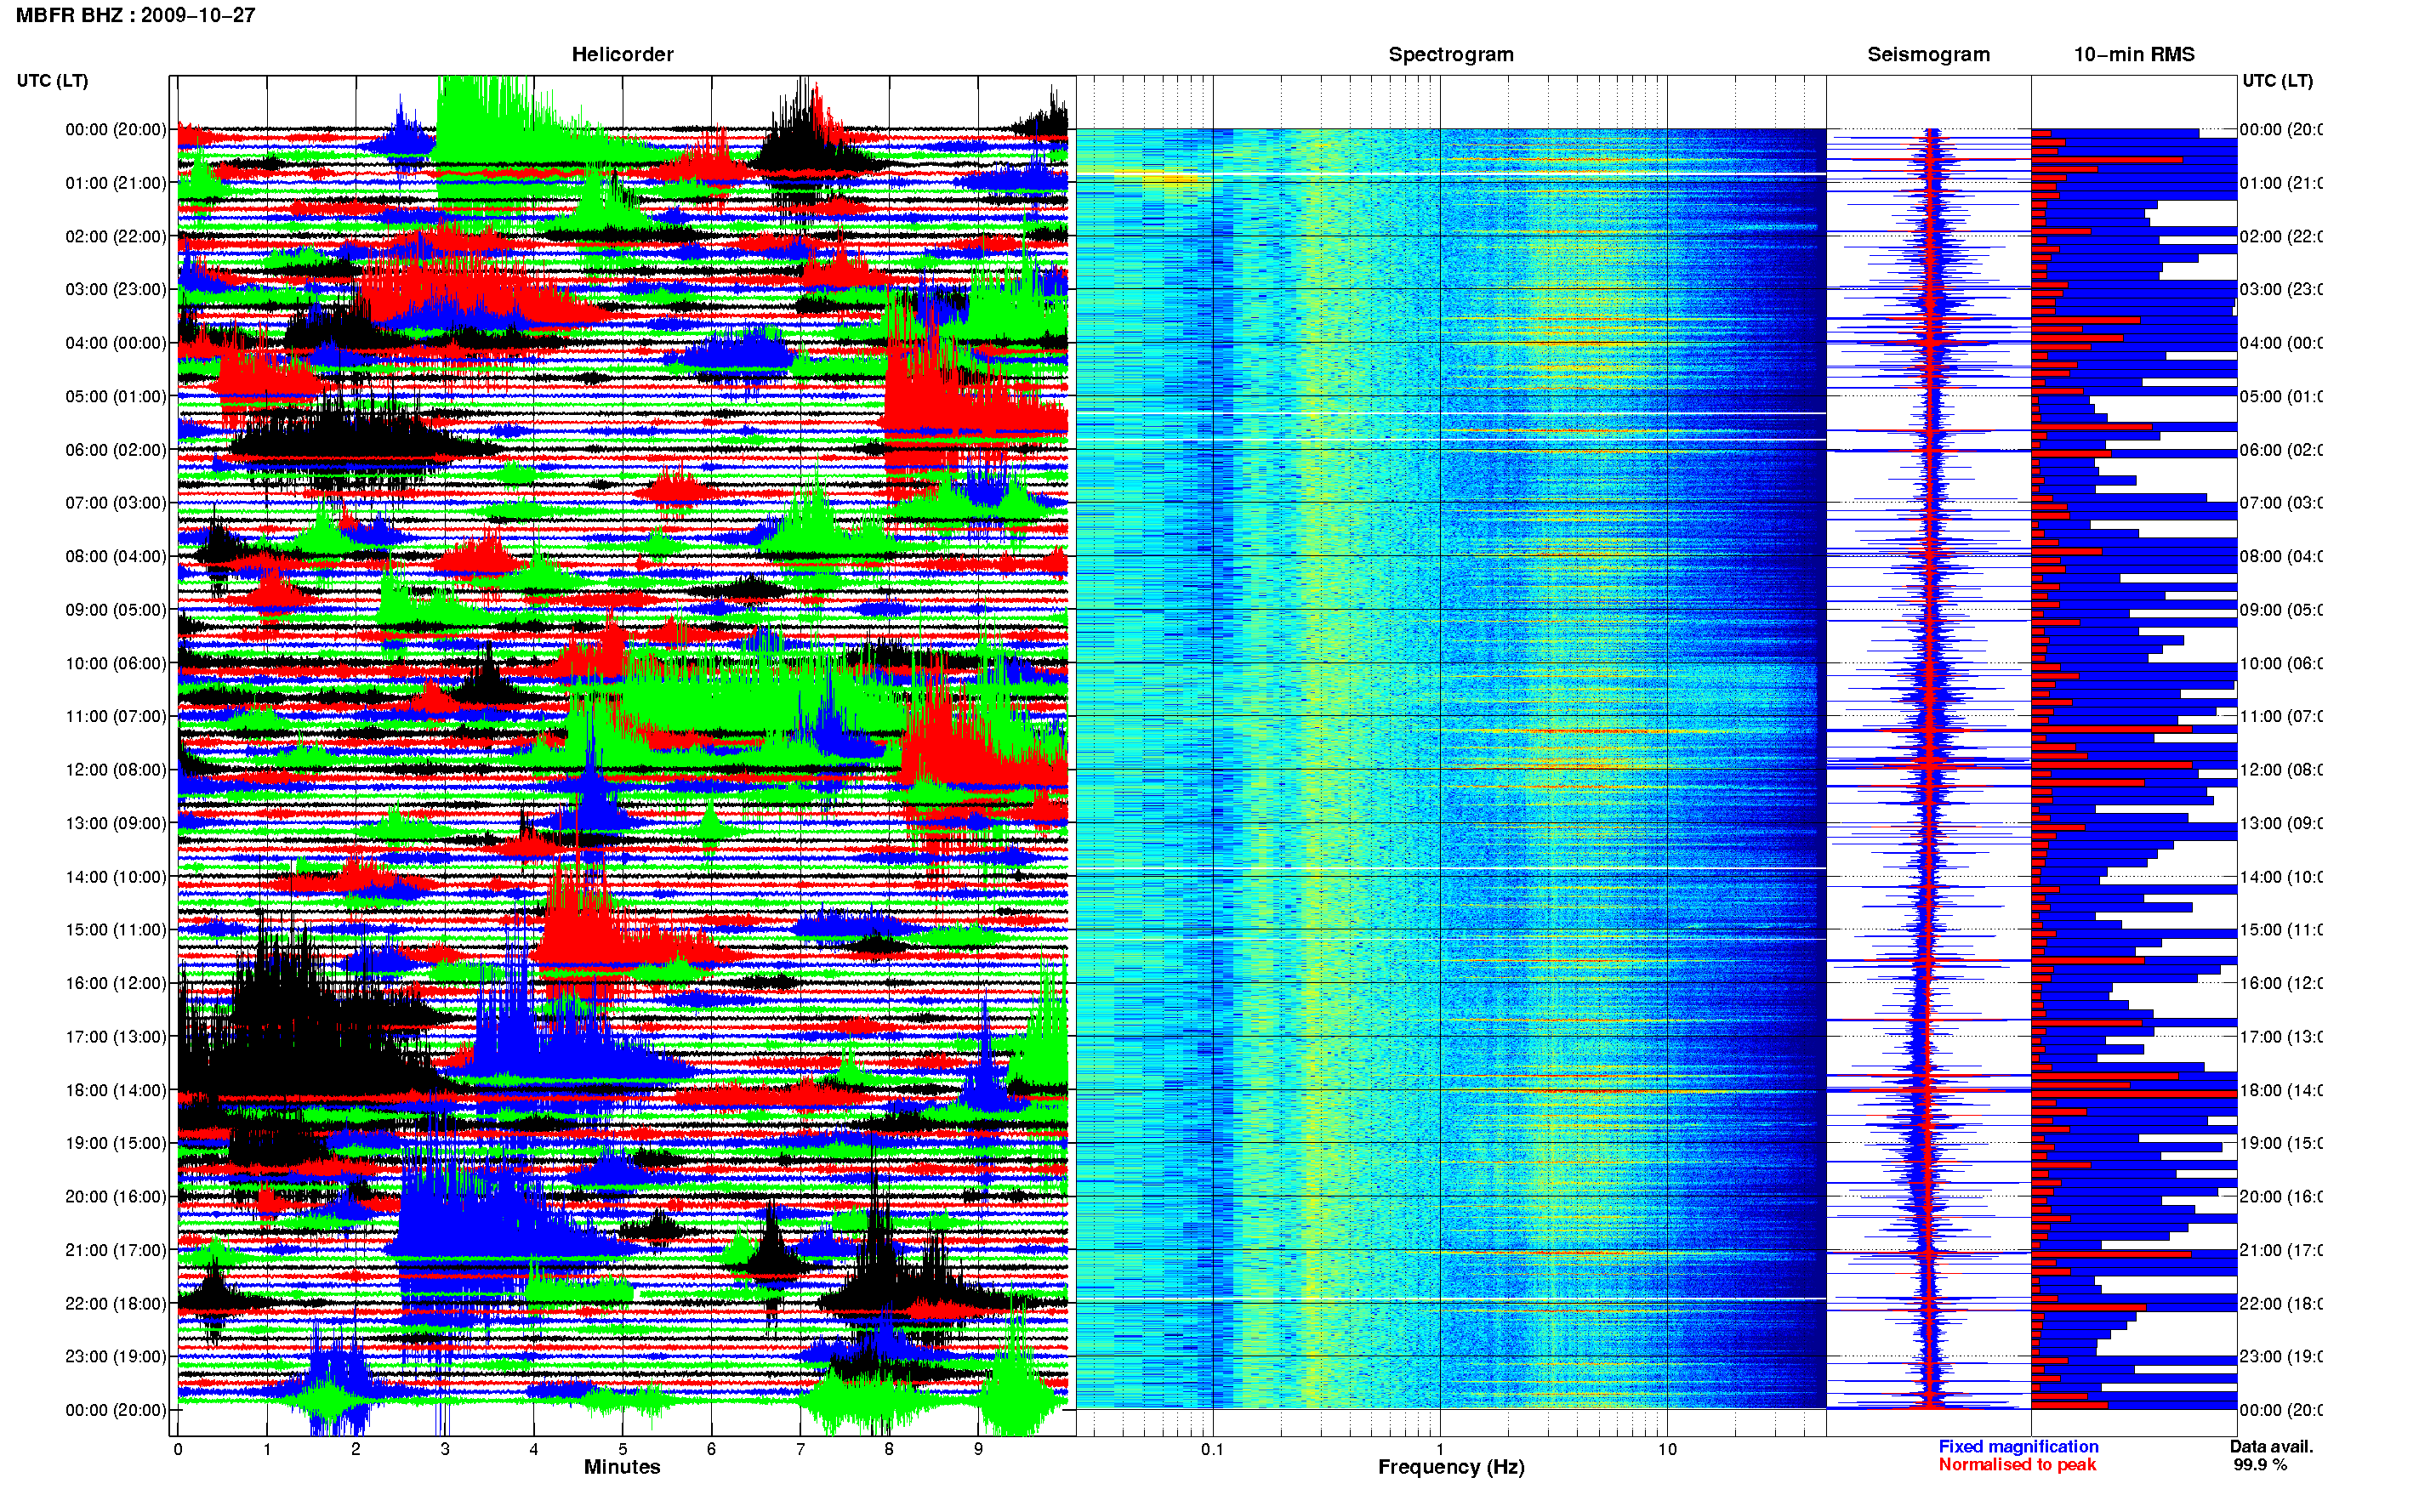The image size is (2419, 1512).
Task: Click the left 06:00 (02:00) time label
Action: [116, 450]
